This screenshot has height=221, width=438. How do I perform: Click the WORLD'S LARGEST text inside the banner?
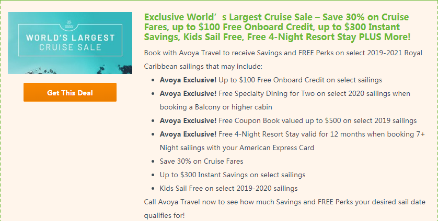click(x=71, y=38)
